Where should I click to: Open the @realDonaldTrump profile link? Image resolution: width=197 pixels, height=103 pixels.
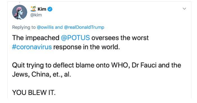84,27
